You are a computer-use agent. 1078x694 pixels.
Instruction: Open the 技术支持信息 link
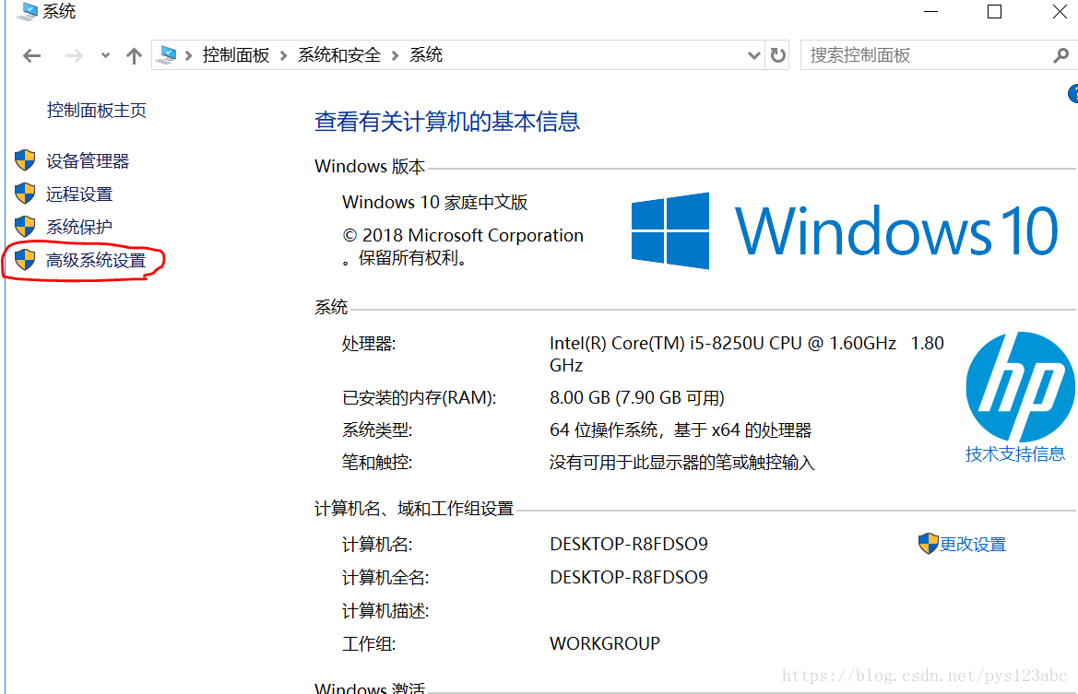coord(1014,454)
